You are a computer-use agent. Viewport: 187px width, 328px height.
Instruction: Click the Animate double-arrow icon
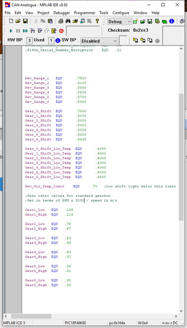25,31
